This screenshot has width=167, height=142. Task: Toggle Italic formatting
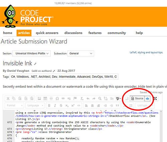point(55,106)
